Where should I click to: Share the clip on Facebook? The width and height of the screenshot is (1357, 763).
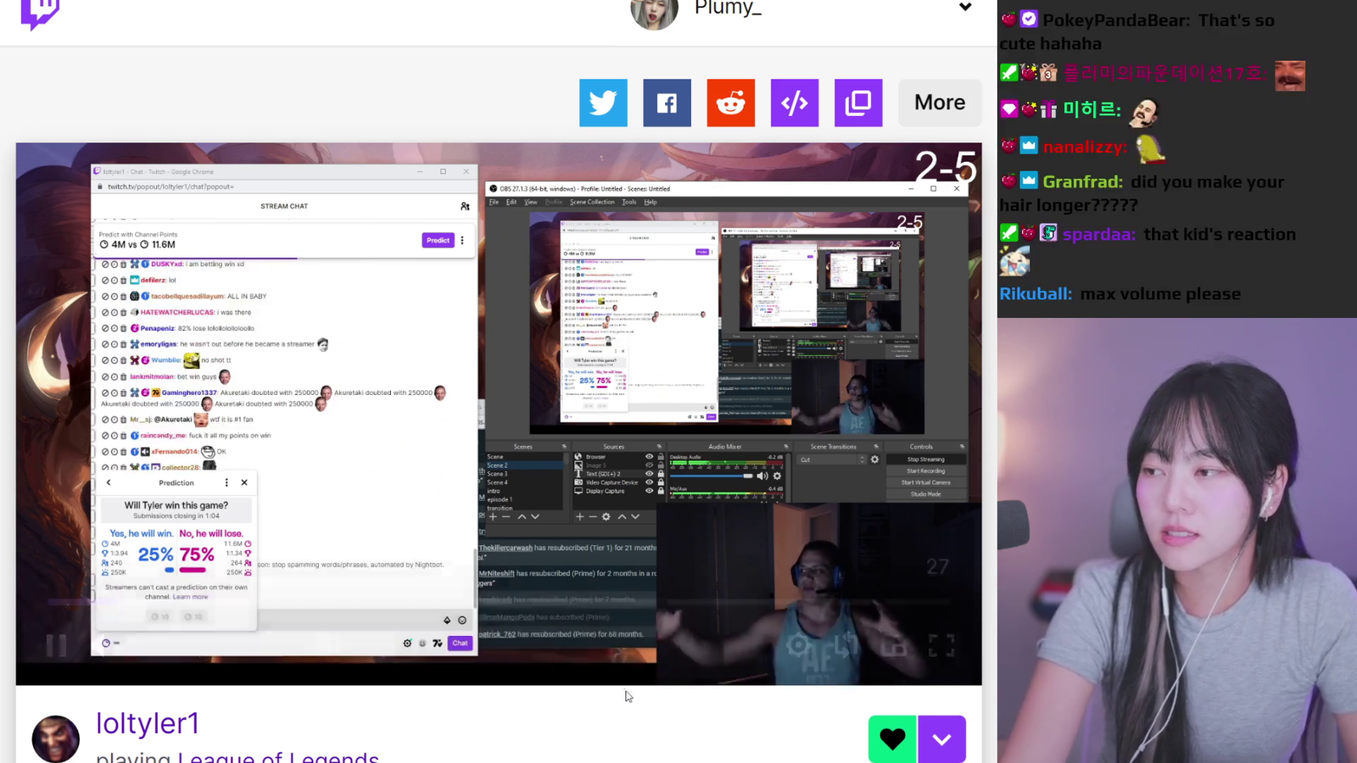coord(667,103)
